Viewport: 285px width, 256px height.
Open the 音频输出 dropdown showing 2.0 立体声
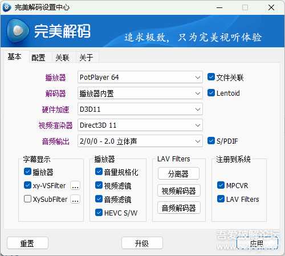click(140, 141)
